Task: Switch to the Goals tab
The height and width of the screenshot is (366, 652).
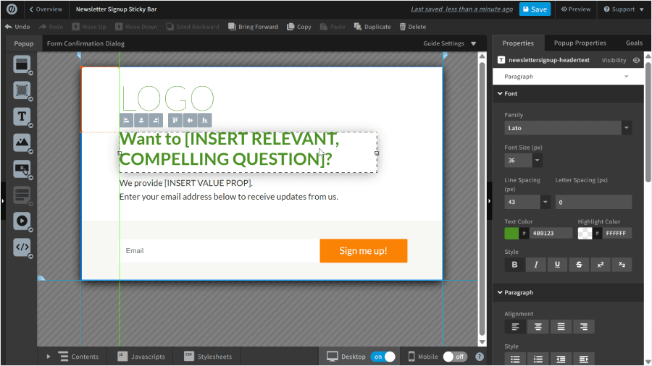Action: (634, 43)
